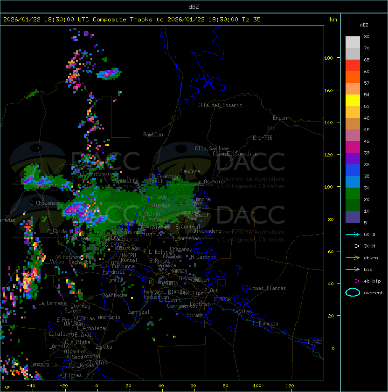Click the 'TUPUNGATO' map label
This screenshot has width=388, height=392.
tap(76, 324)
